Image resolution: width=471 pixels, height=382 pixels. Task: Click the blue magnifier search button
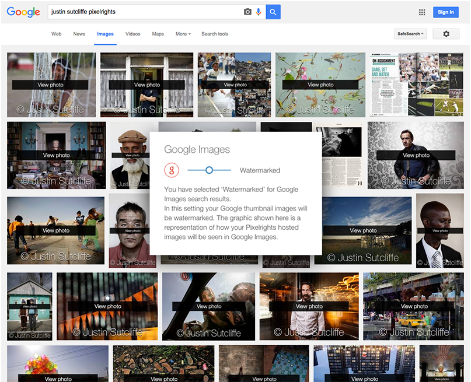pyautogui.click(x=273, y=12)
